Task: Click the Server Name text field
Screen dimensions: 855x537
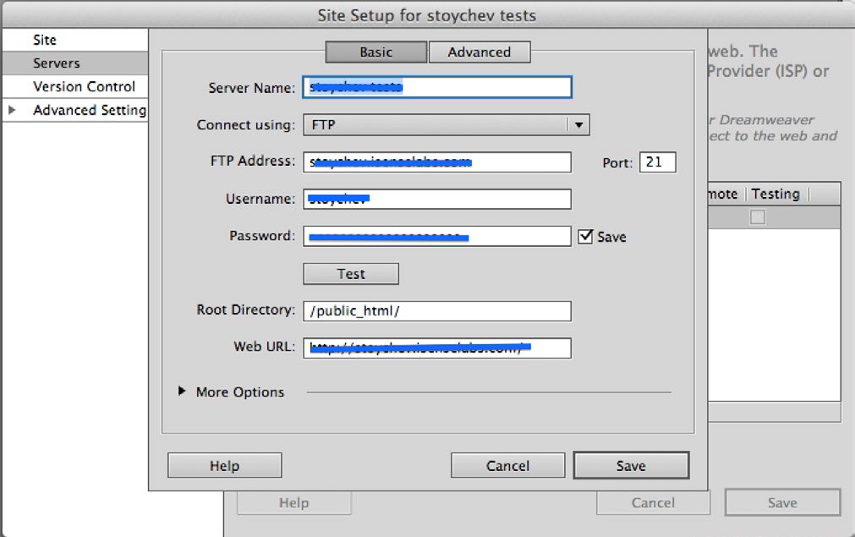Action: [x=437, y=87]
